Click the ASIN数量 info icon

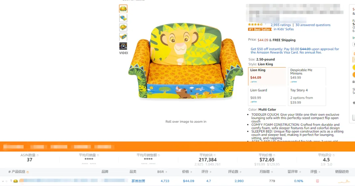click(37, 155)
